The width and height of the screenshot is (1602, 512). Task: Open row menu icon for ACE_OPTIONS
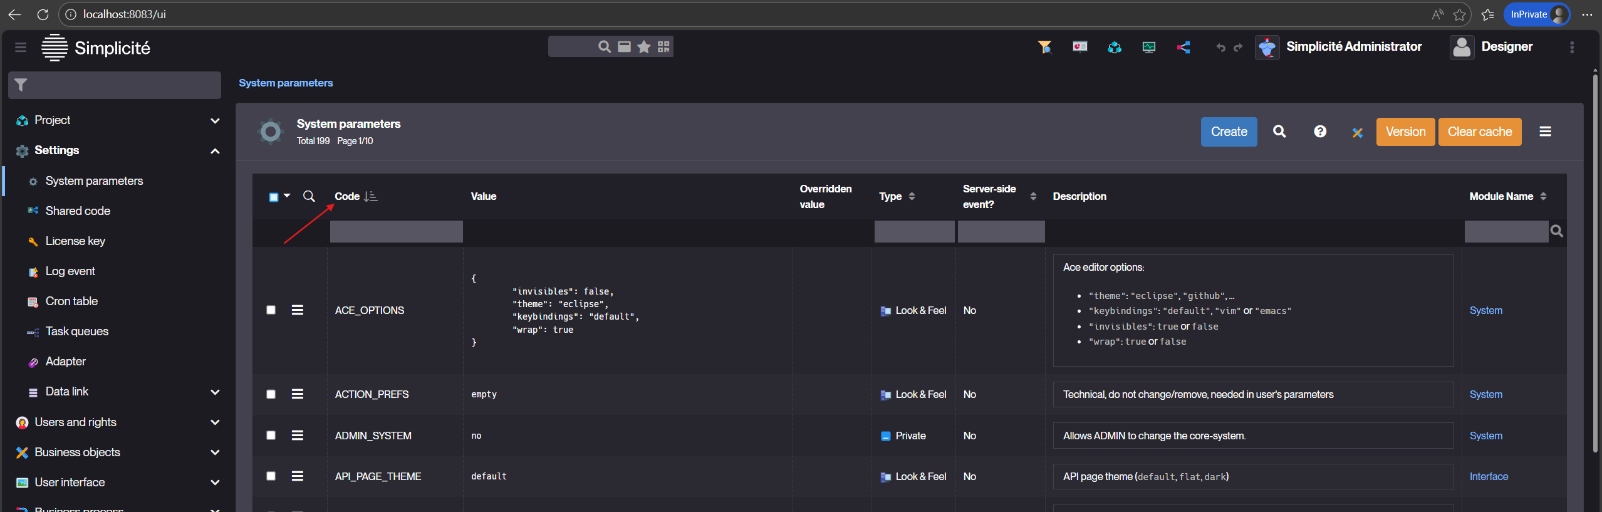click(298, 310)
